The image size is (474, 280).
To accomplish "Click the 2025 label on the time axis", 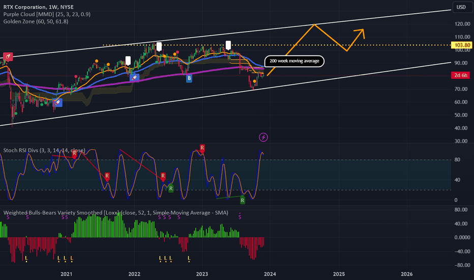I will [x=339, y=274].
